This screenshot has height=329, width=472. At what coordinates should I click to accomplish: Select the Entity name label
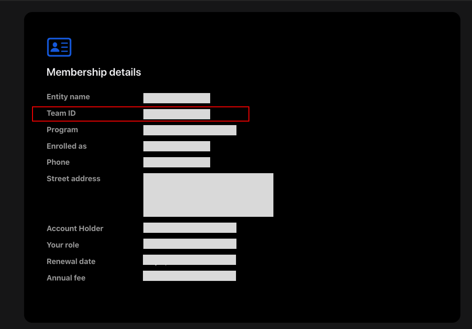68,97
